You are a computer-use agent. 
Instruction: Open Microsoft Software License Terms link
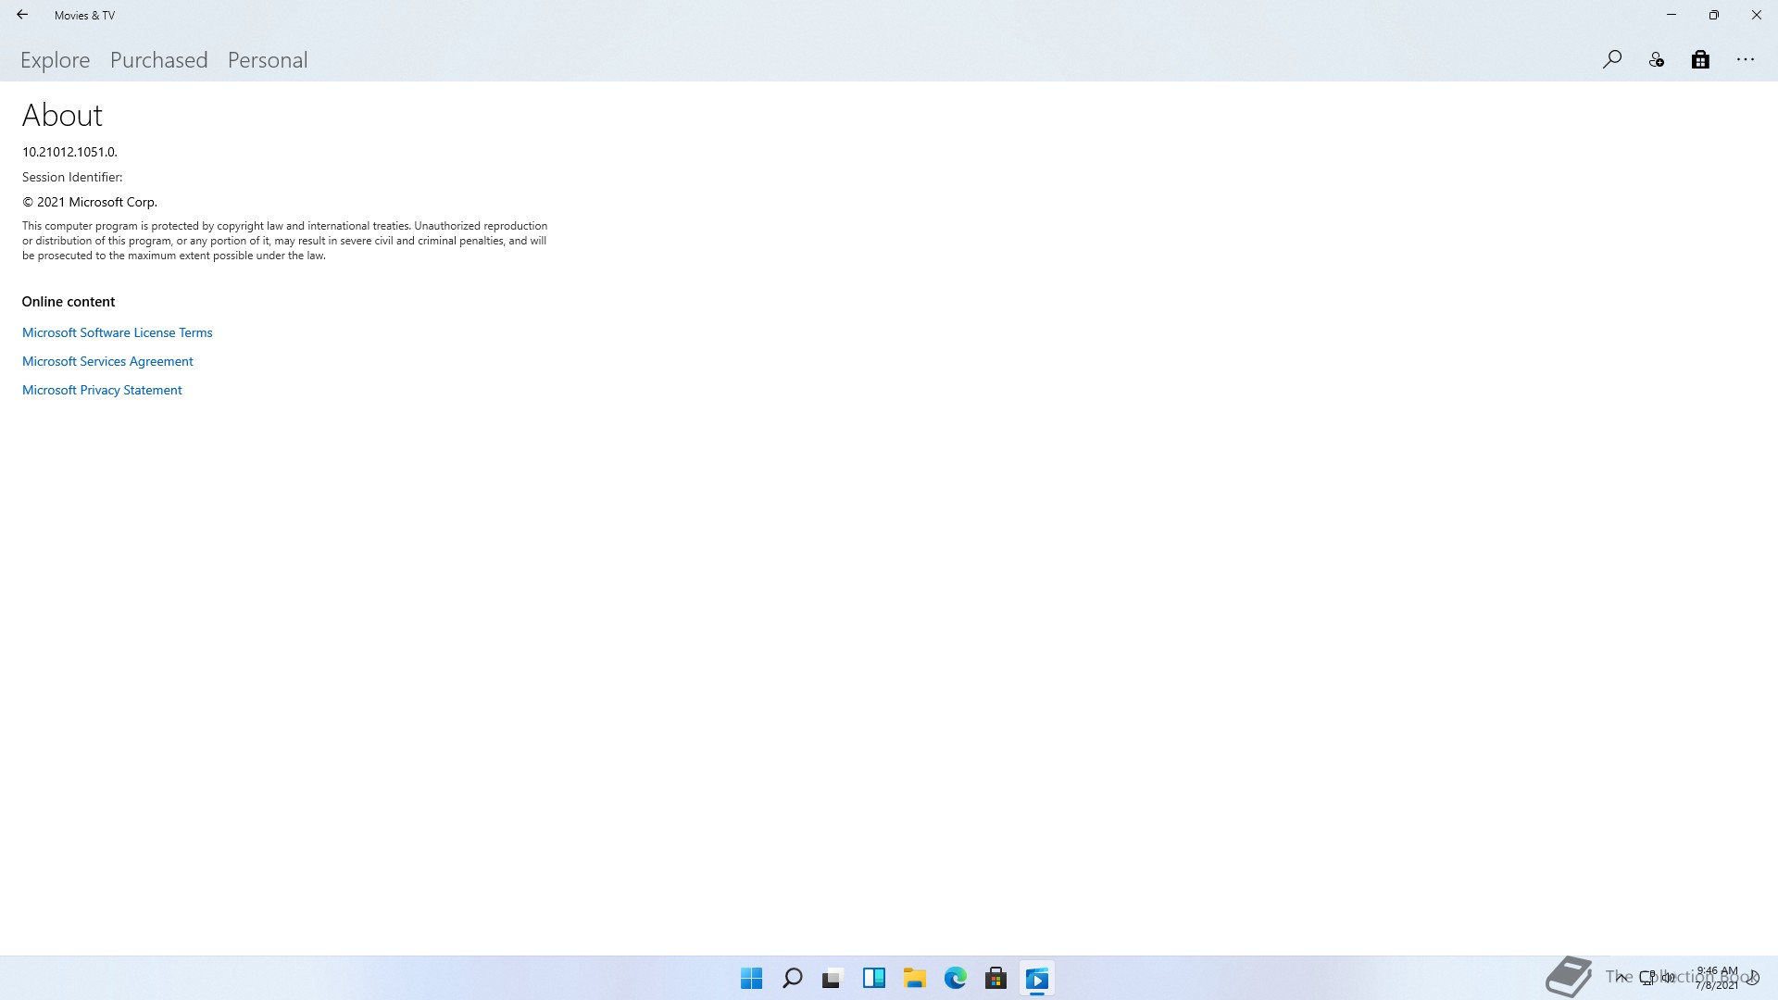118,332
